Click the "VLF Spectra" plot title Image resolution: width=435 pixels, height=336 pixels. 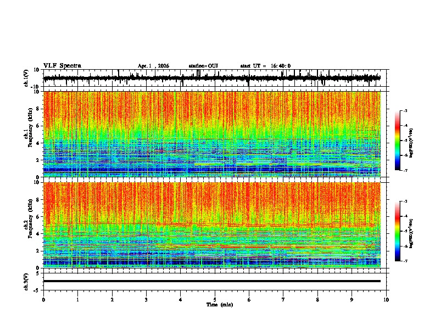point(62,66)
